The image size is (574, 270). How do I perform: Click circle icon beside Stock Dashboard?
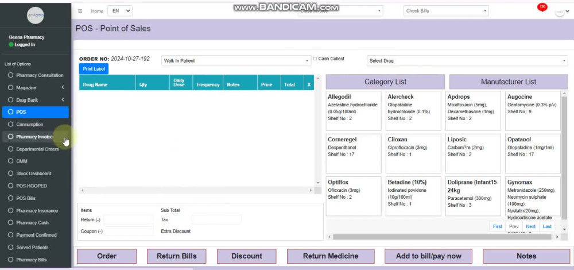click(10, 173)
